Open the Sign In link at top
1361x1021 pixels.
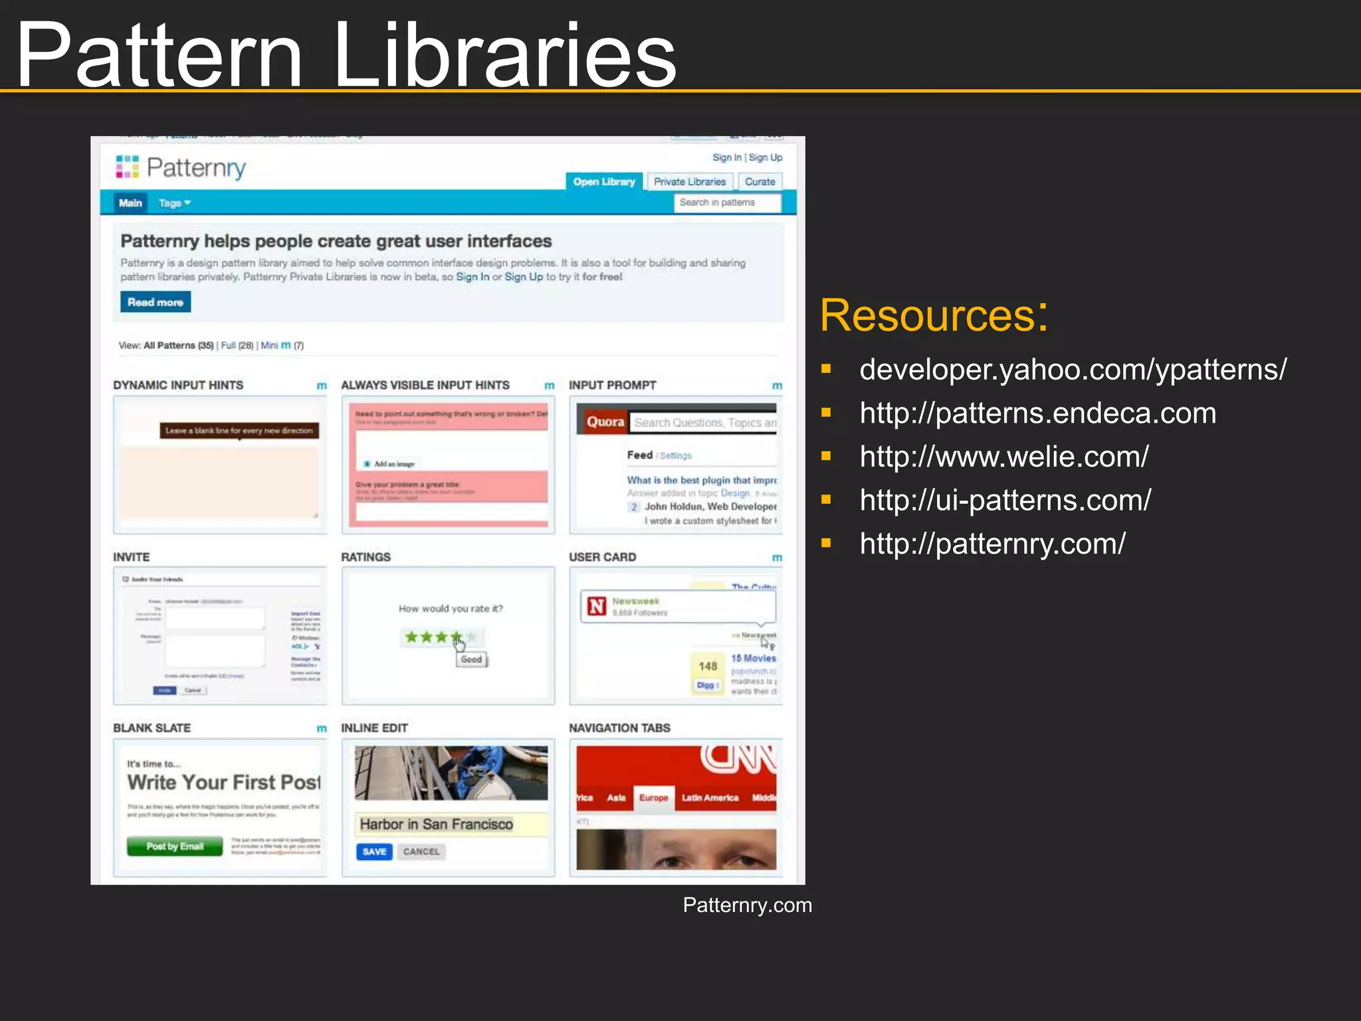tap(726, 158)
